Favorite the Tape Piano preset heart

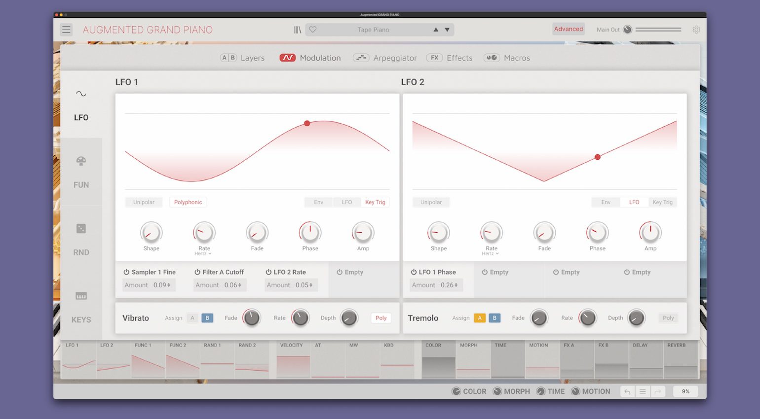pos(312,30)
